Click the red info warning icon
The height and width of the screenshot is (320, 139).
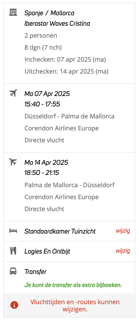click(x=14, y=305)
